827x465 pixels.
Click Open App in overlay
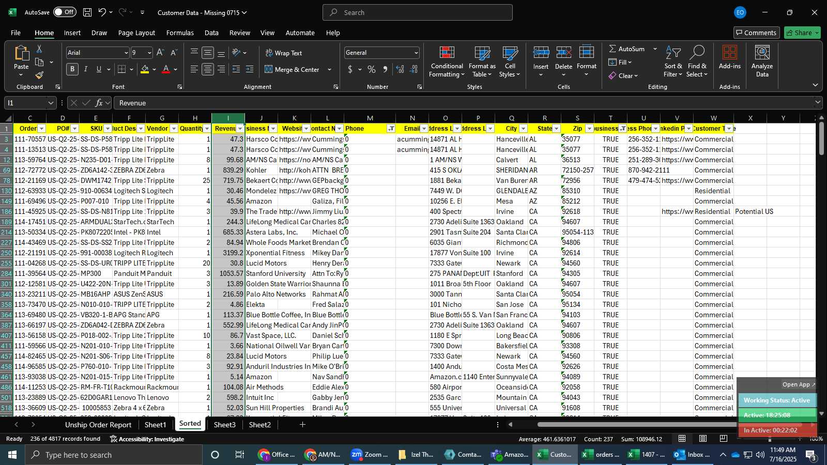[799, 384]
